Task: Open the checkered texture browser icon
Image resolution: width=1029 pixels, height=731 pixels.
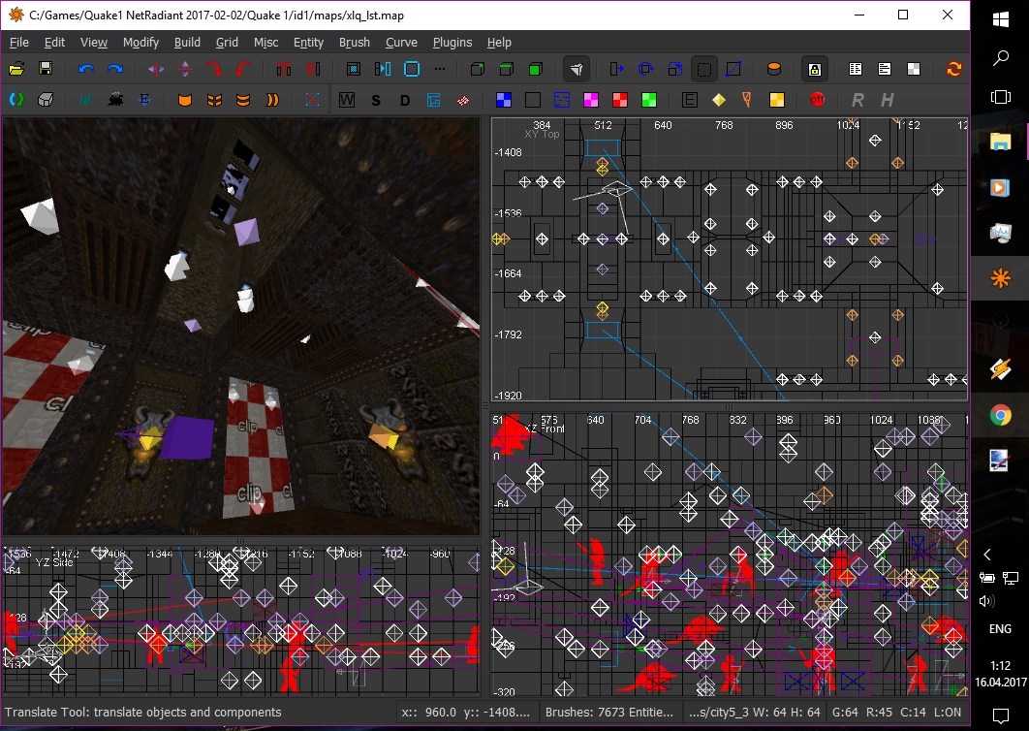Action: point(913,69)
